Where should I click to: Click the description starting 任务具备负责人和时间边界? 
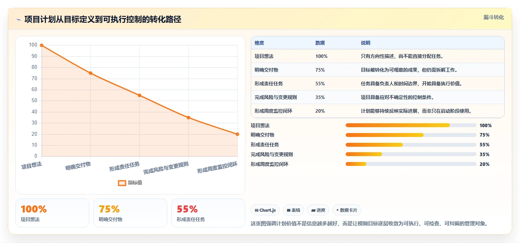coord(411,84)
